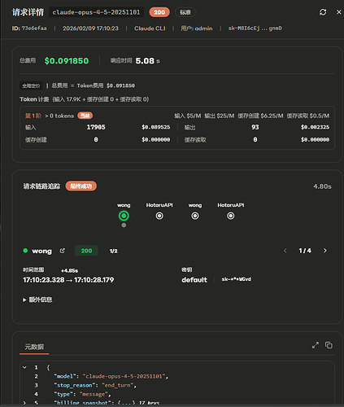The height and width of the screenshot is (407, 344).
Task: Expand the metadata panel to fullscreen
Action: click(316, 345)
